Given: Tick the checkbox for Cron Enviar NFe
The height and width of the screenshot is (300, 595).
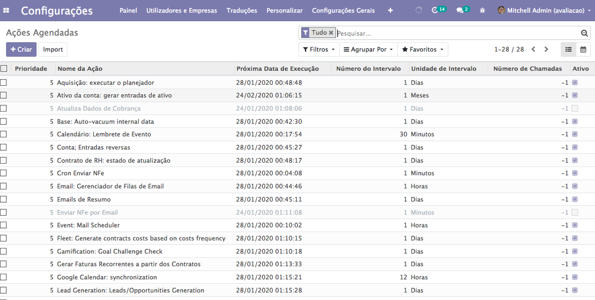Looking at the screenshot, I should [4, 173].
